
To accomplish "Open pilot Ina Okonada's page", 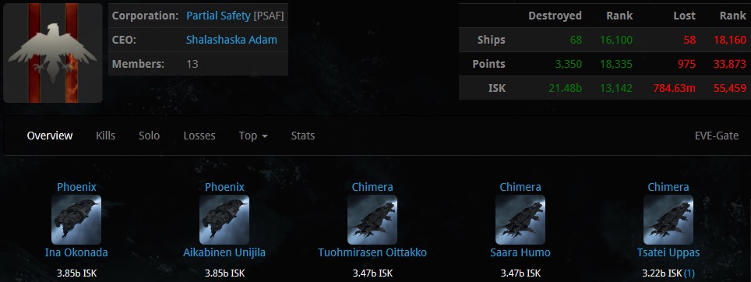I will coord(76,253).
